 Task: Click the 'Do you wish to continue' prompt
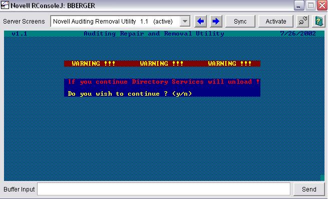pos(130,94)
